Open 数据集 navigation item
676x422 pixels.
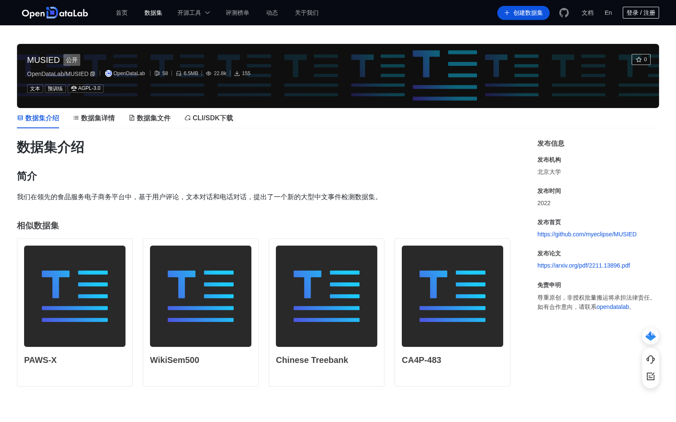tap(153, 13)
